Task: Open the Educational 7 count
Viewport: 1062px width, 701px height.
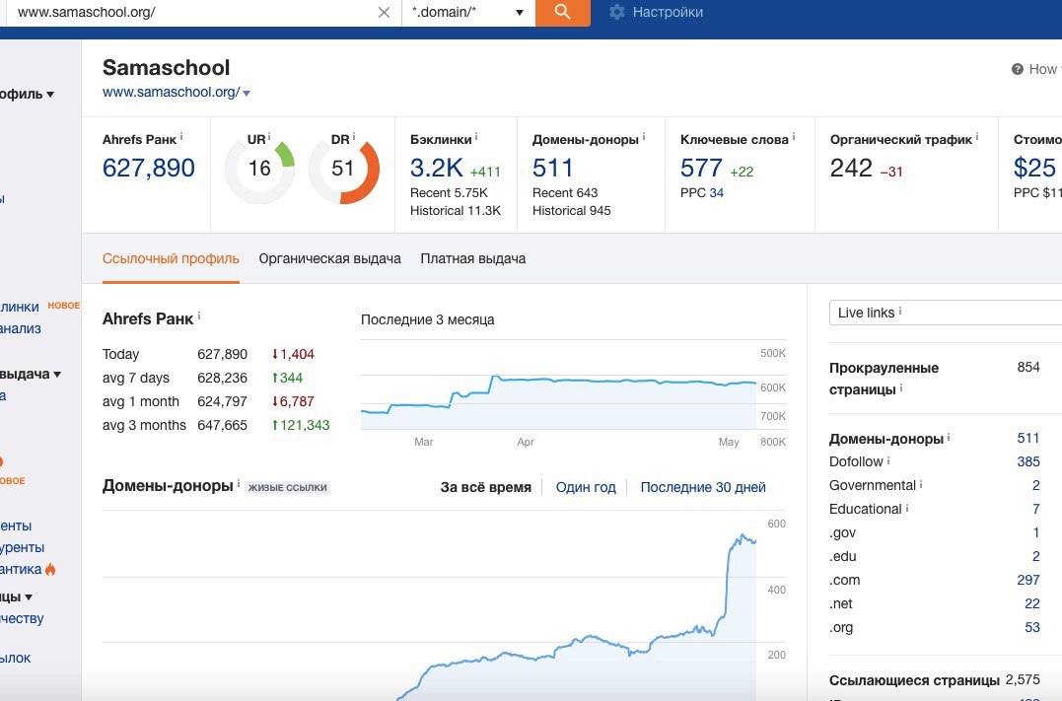Action: coord(1035,510)
